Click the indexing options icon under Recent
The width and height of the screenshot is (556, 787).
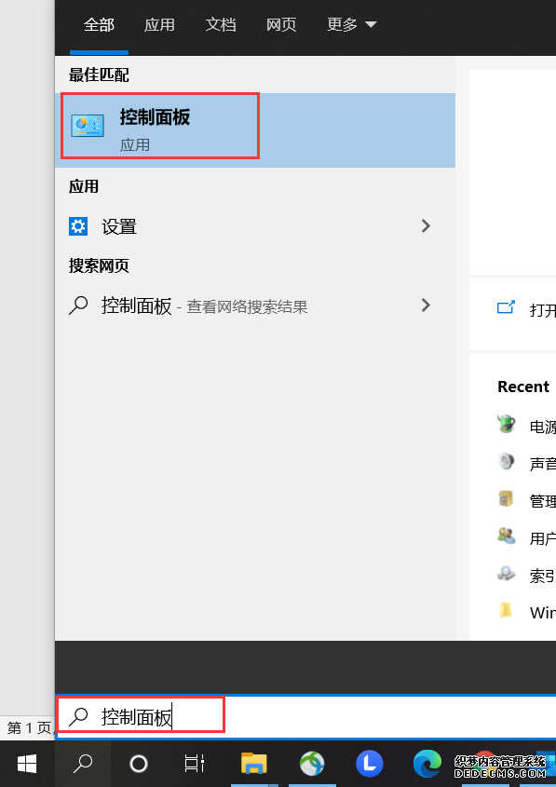507,573
